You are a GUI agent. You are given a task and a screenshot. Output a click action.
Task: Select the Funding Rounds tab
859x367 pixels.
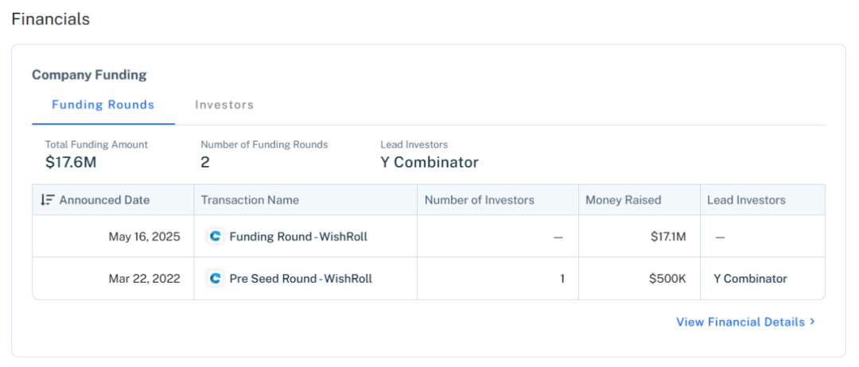103,105
